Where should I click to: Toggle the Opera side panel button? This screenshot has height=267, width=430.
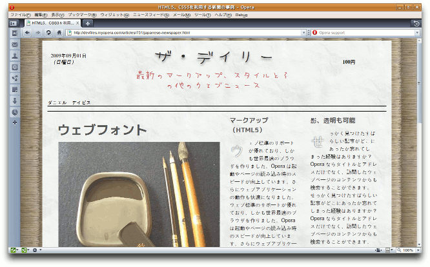pos(13,24)
